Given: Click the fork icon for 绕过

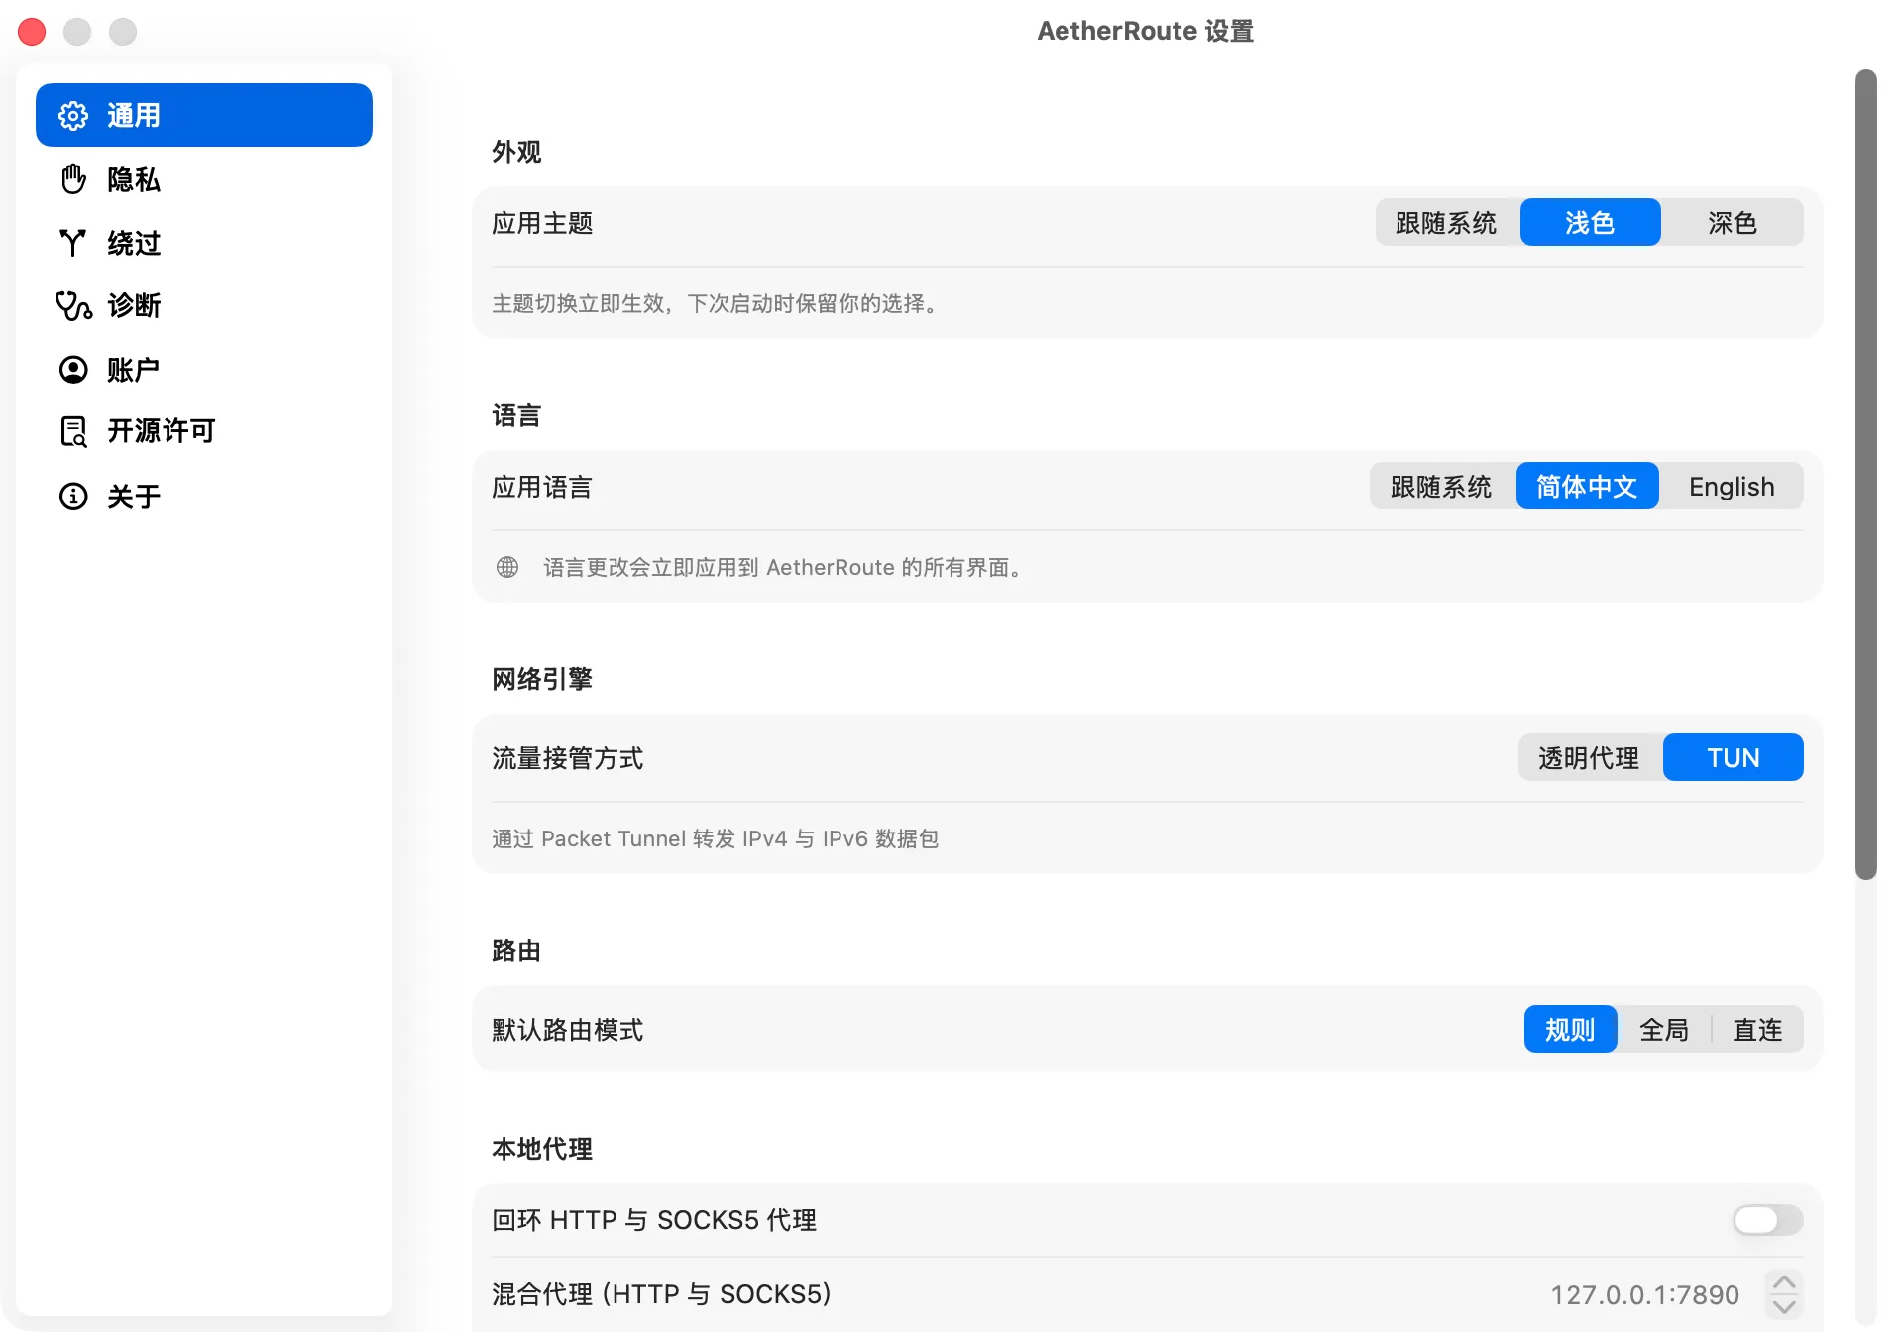Looking at the screenshot, I should 73,243.
